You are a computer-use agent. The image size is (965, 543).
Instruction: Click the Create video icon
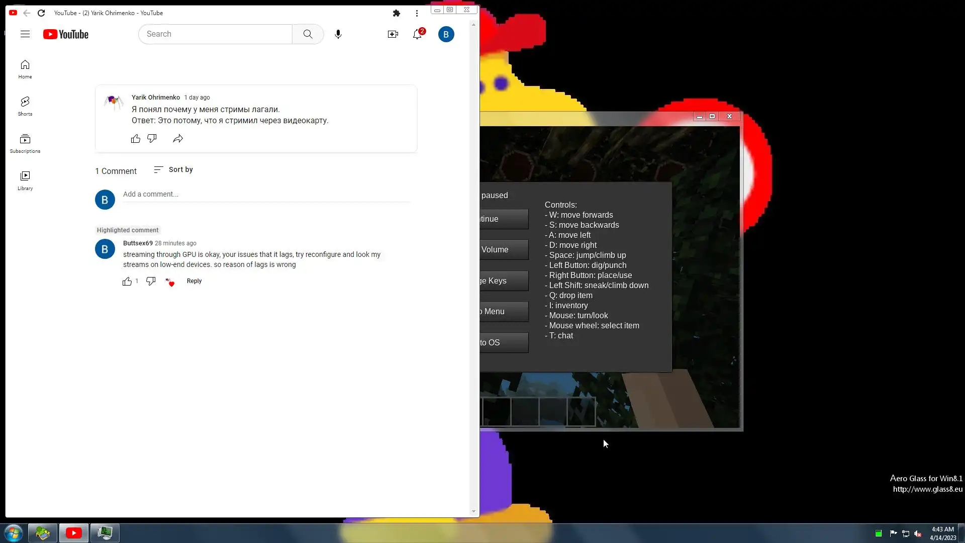pyautogui.click(x=393, y=34)
